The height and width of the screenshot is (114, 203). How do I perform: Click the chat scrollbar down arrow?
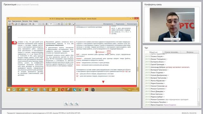199,105
